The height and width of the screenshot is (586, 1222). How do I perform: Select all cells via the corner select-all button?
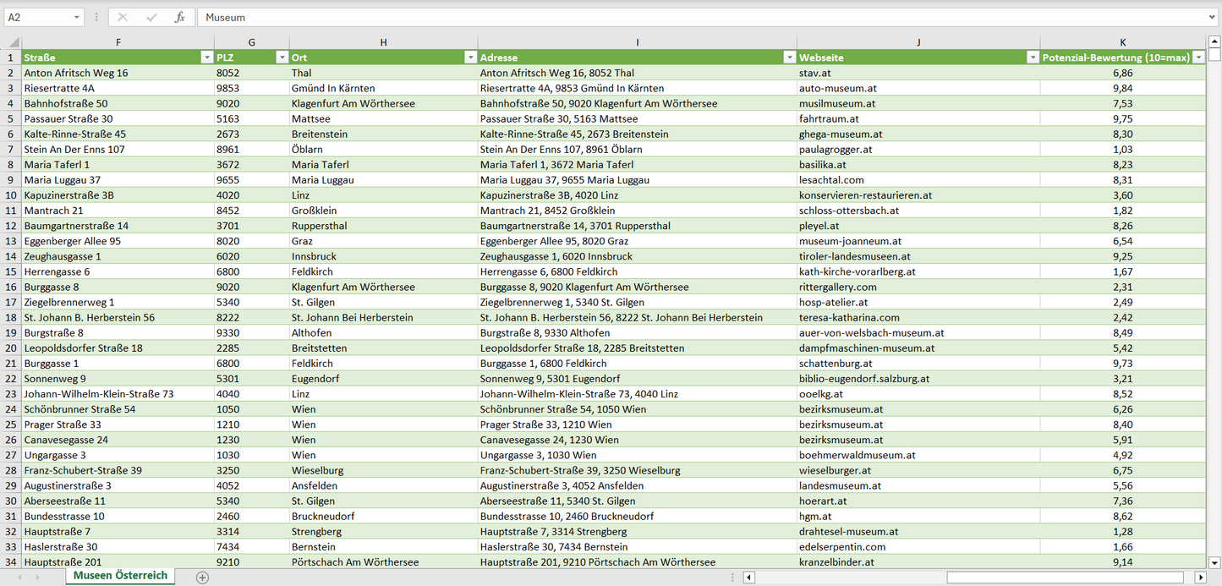12,41
